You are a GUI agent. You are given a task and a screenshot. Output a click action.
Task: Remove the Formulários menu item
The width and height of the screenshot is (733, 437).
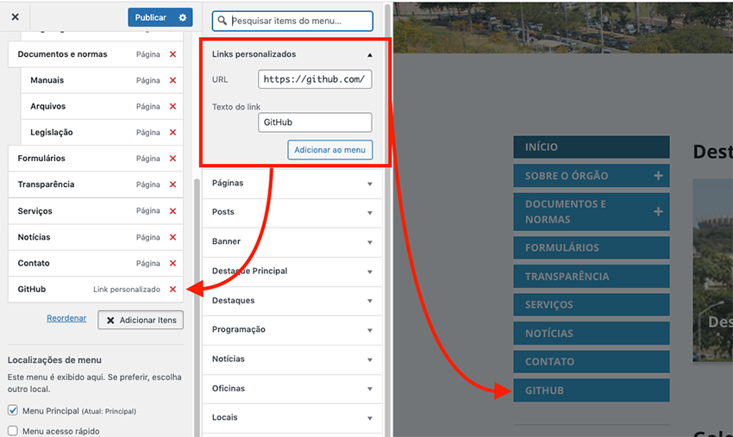173,159
